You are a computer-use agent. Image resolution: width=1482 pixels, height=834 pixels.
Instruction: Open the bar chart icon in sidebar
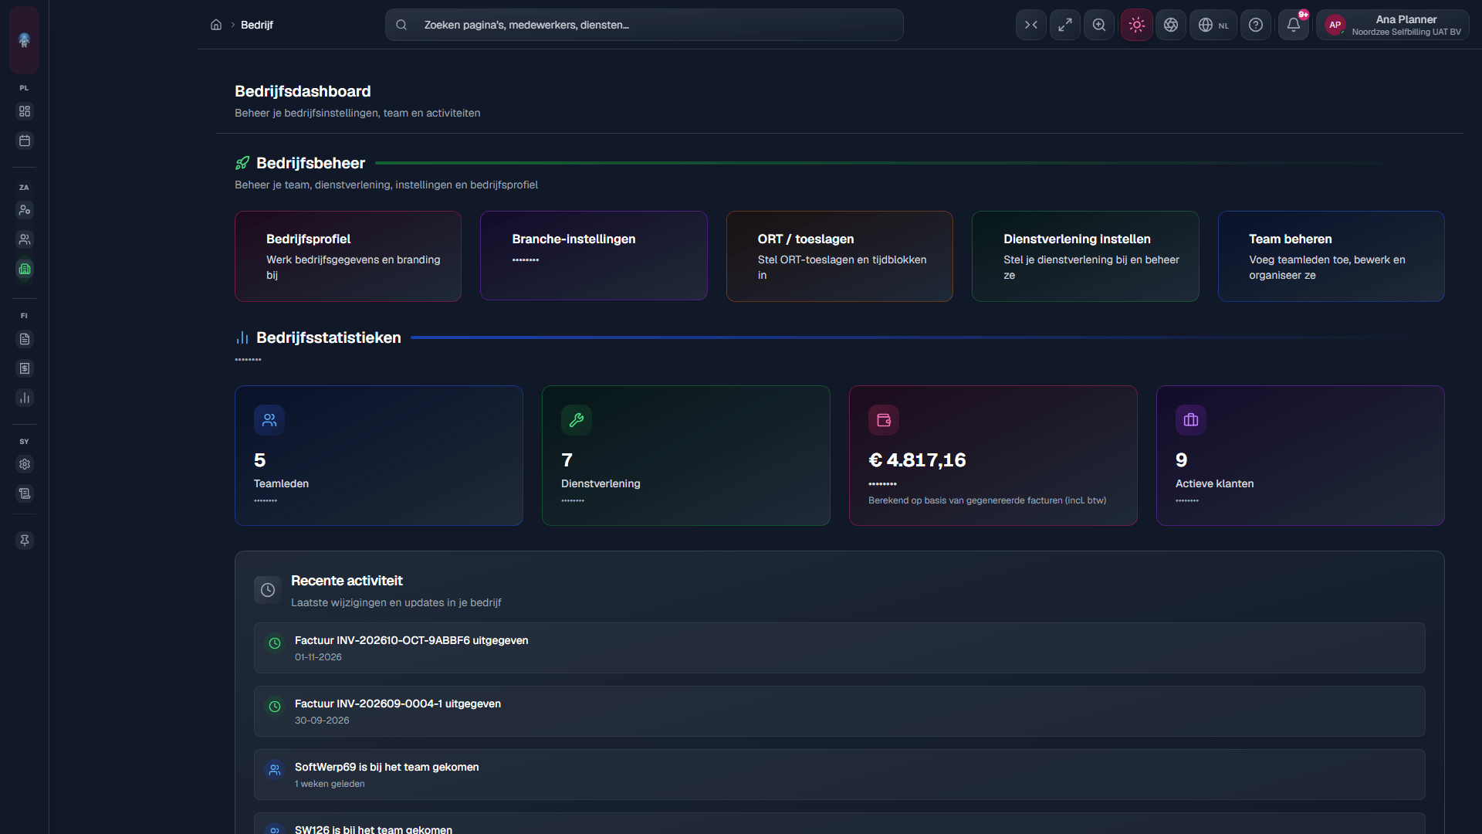[x=25, y=398]
